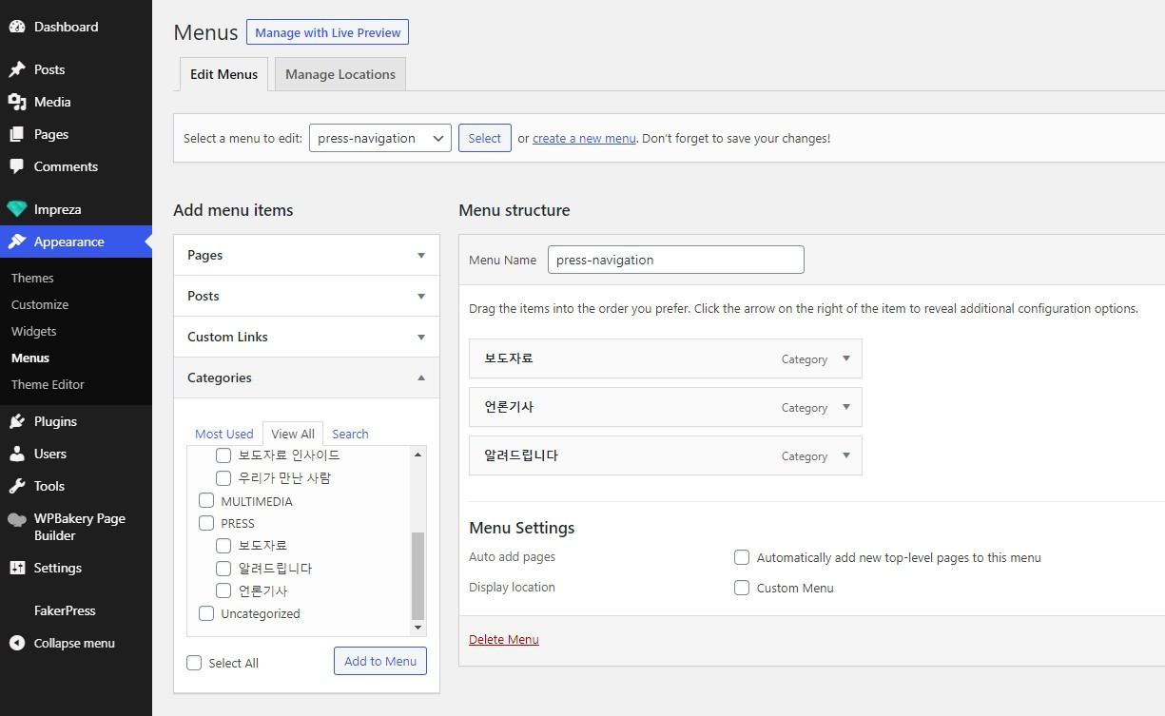Click the Collapse menu arrow icon
Viewport: 1165px width, 716px height.
(17, 643)
